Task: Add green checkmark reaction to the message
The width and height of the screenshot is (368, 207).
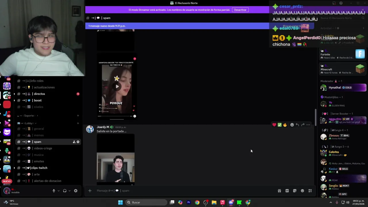Action: point(279,125)
